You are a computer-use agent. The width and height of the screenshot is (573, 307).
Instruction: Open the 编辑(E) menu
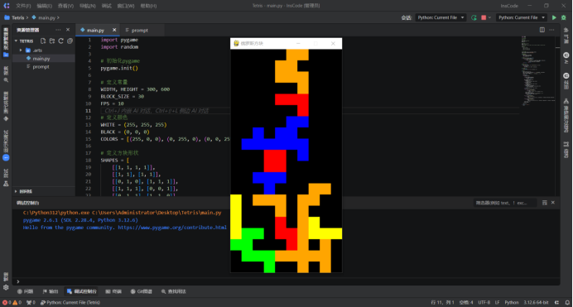pos(44,6)
